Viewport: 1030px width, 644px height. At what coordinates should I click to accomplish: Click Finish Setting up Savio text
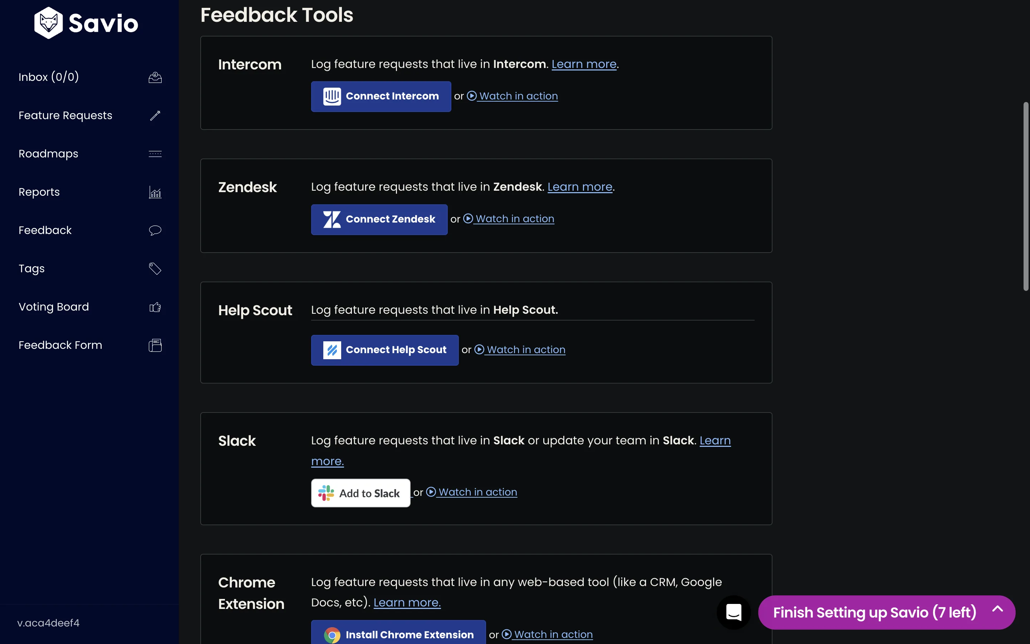(875, 613)
